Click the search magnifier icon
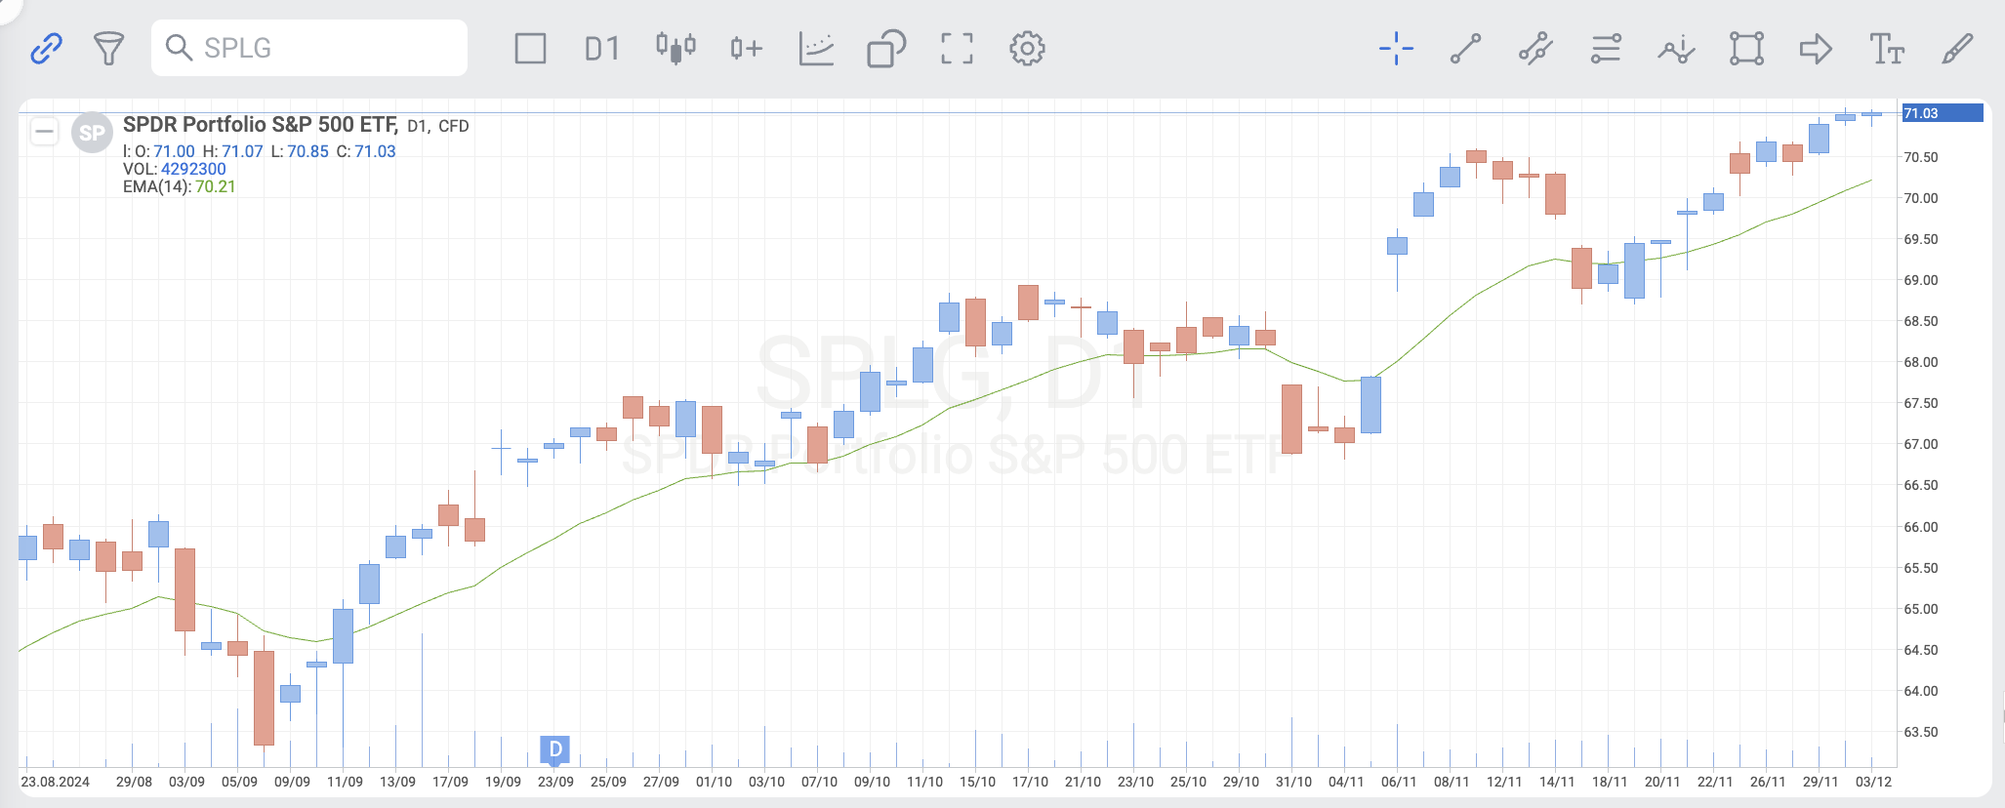This screenshot has width=2005, height=808. 179,48
